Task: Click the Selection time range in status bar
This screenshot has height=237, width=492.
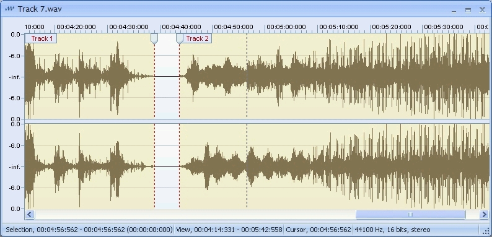Action: click(x=89, y=230)
